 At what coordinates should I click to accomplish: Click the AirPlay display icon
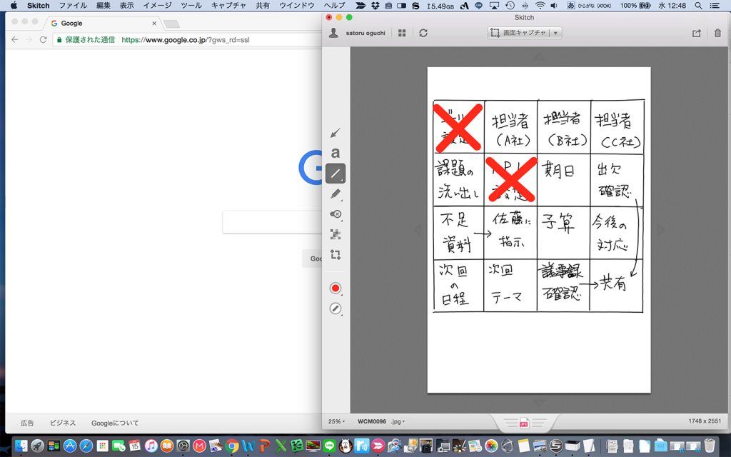(495, 6)
